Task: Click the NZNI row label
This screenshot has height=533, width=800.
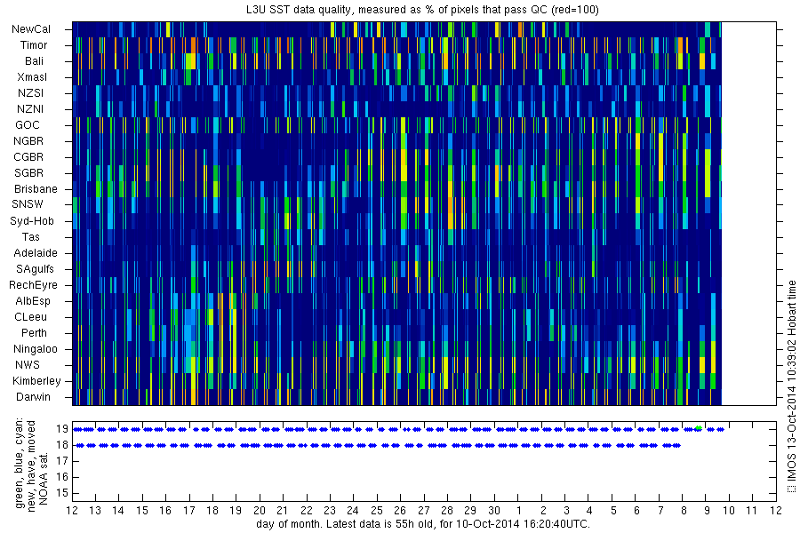Action: 30,109
